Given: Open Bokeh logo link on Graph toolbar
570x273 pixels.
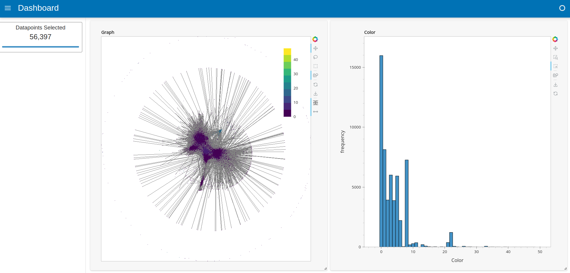Looking at the screenshot, I should 315,39.
